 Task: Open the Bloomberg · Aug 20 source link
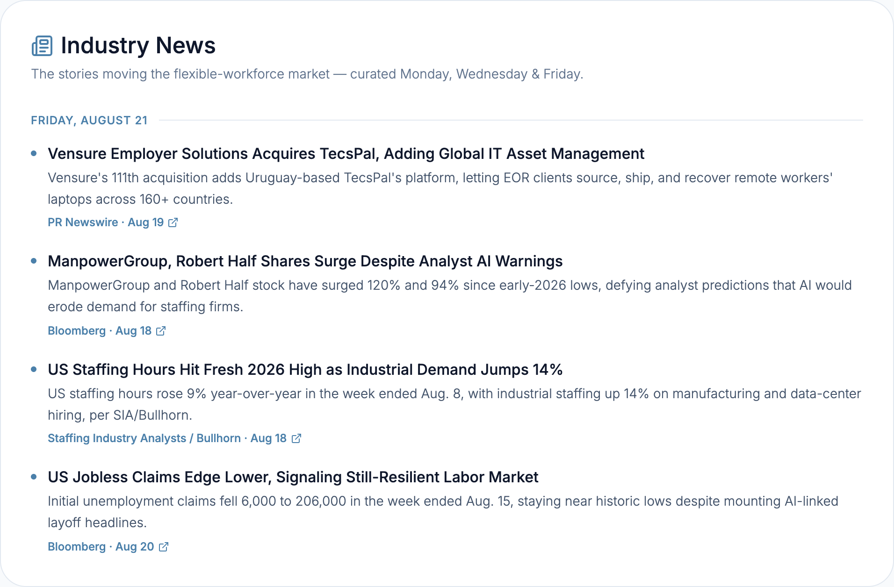click(x=108, y=547)
